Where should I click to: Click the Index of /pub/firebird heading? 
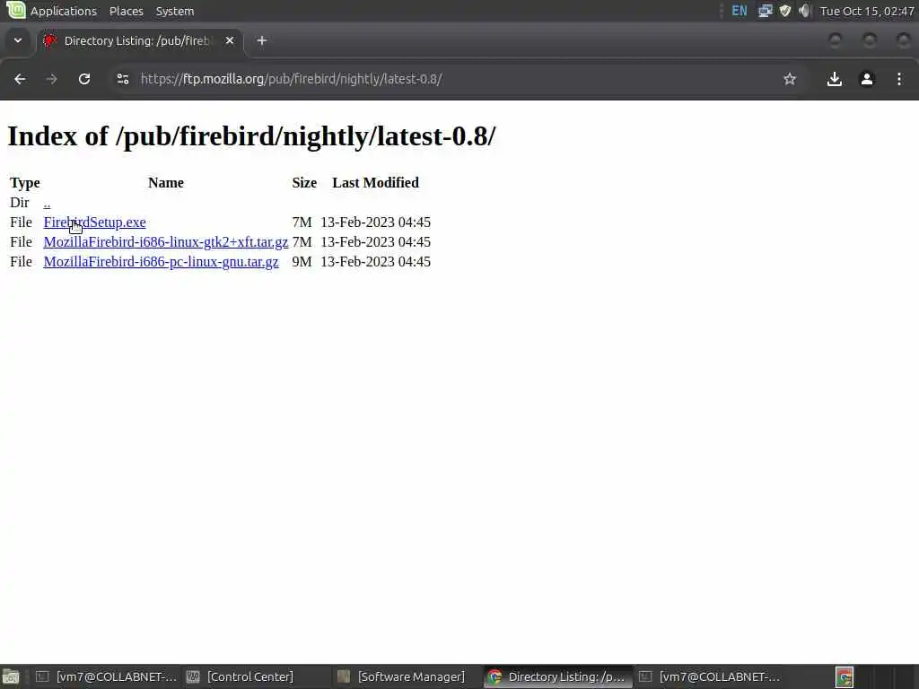coord(251,136)
